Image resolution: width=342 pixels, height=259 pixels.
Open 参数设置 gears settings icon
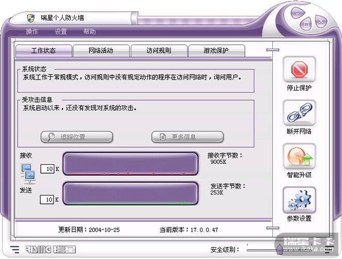pos(299,200)
